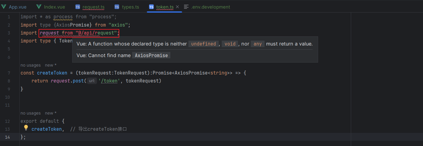Click line number 7 in the gutter
The width and height of the screenshot is (423, 146).
(x=9, y=73)
